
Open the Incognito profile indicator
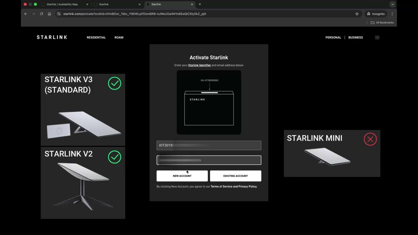click(376, 14)
